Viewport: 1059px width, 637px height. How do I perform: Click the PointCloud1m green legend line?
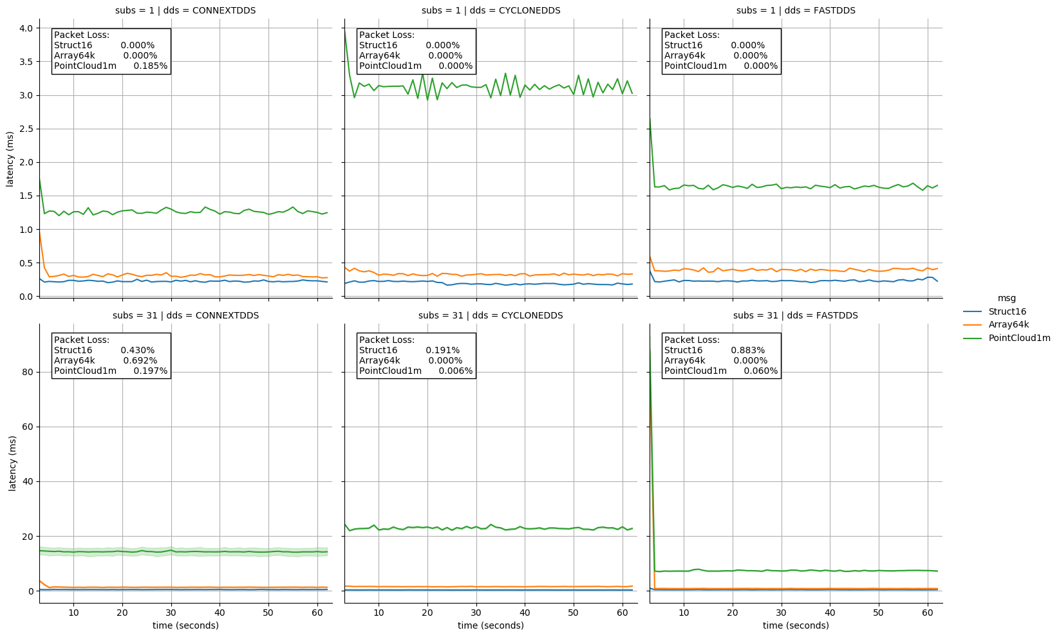[973, 338]
